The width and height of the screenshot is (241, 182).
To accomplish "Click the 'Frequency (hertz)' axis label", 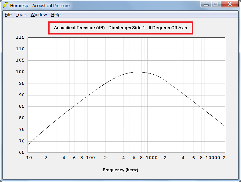I will click(120, 170).
